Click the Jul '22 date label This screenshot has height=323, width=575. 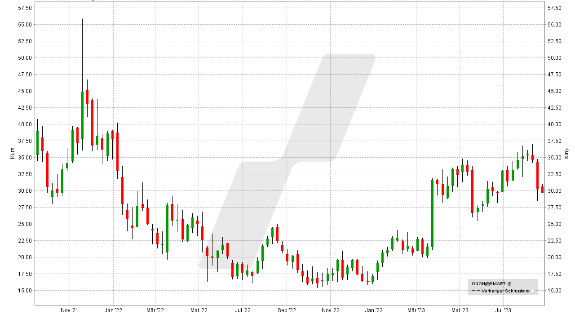coord(243,310)
